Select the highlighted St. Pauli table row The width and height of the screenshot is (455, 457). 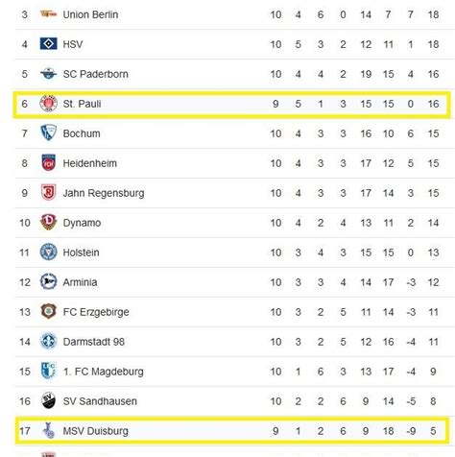232,105
